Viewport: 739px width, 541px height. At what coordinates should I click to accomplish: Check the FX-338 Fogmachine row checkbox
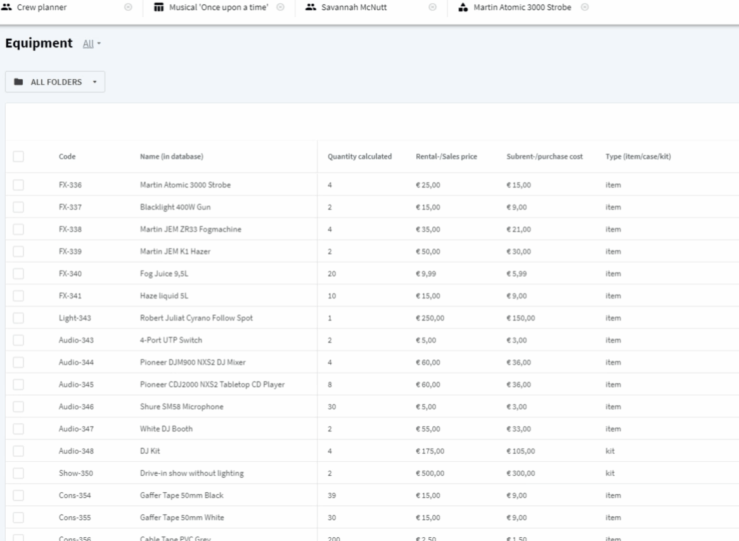coord(18,229)
